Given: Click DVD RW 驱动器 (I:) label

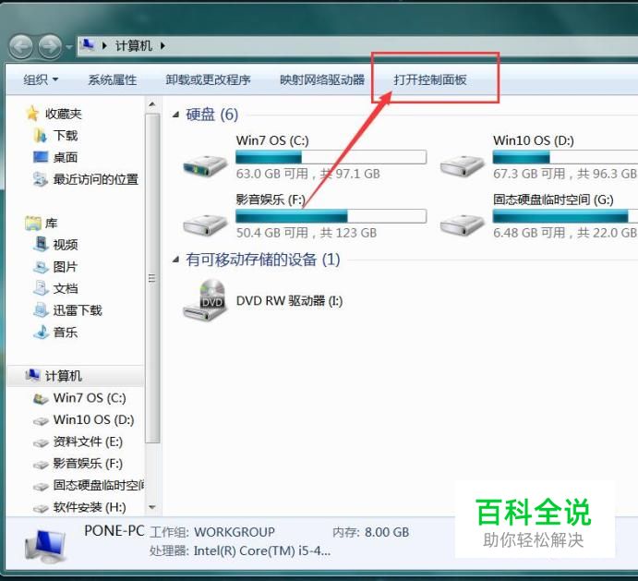Looking at the screenshot, I should coord(289,301).
